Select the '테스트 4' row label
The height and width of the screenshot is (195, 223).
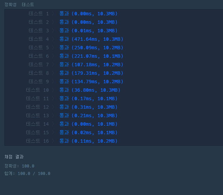pos(39,39)
